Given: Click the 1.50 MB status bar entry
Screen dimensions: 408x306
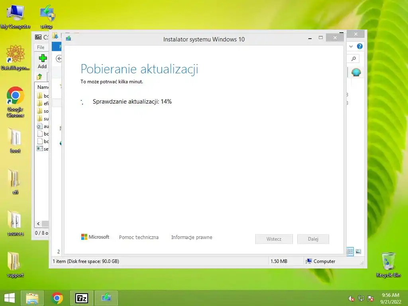Looking at the screenshot, I should (279, 261).
